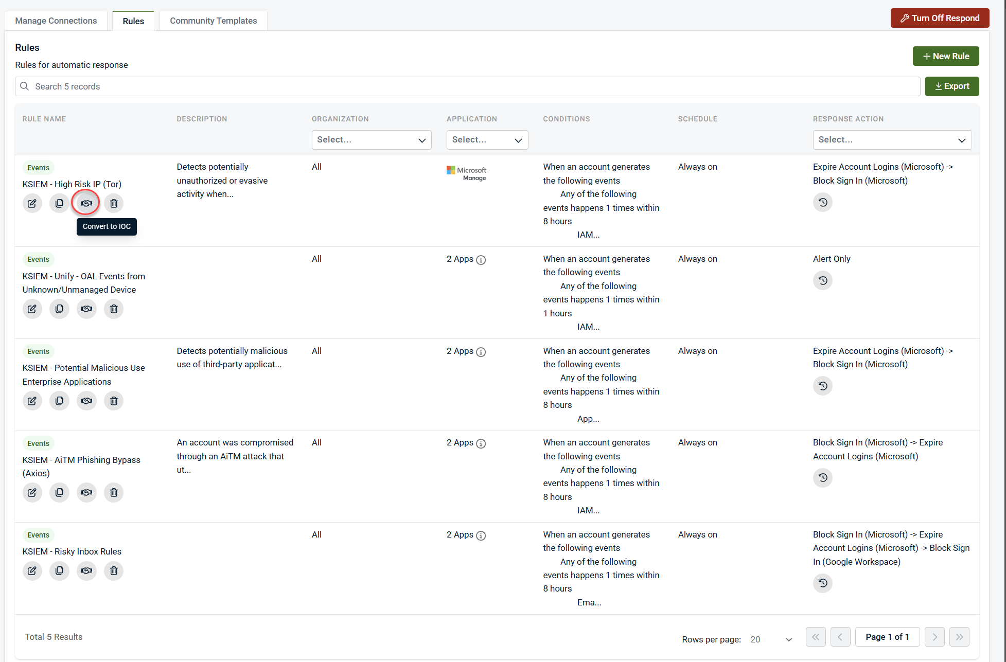Open the Community Templates tab

click(x=213, y=21)
